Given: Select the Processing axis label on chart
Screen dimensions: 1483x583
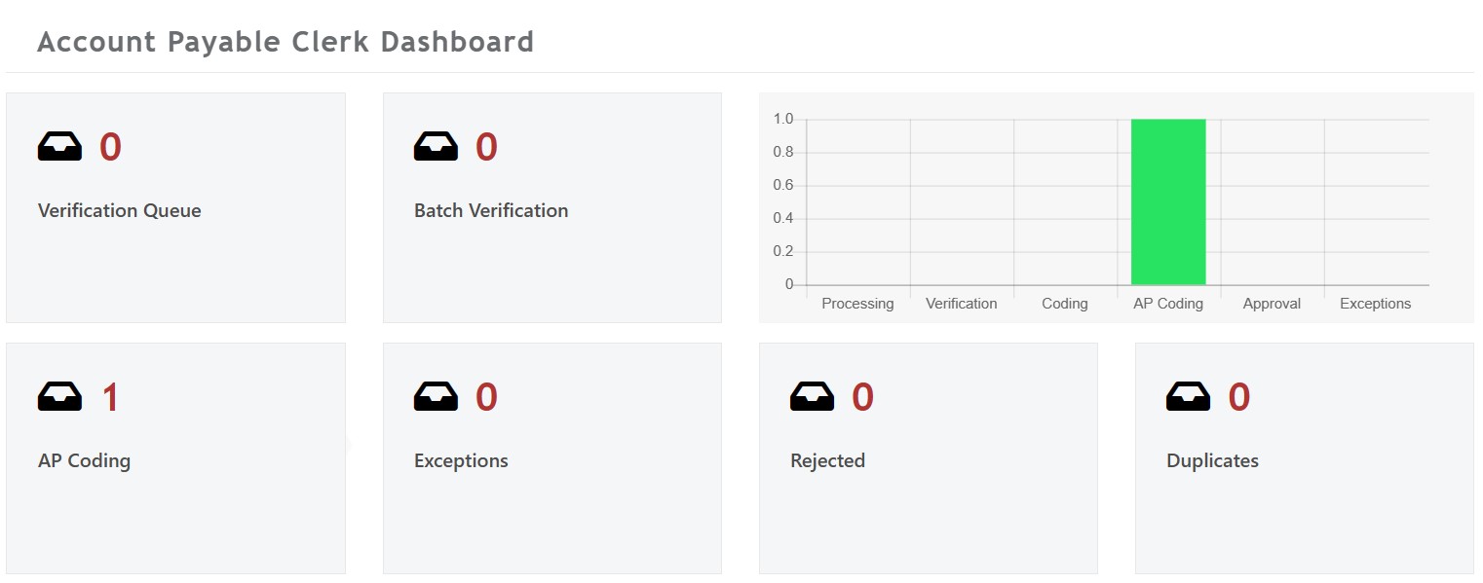Looking at the screenshot, I should coord(857,304).
